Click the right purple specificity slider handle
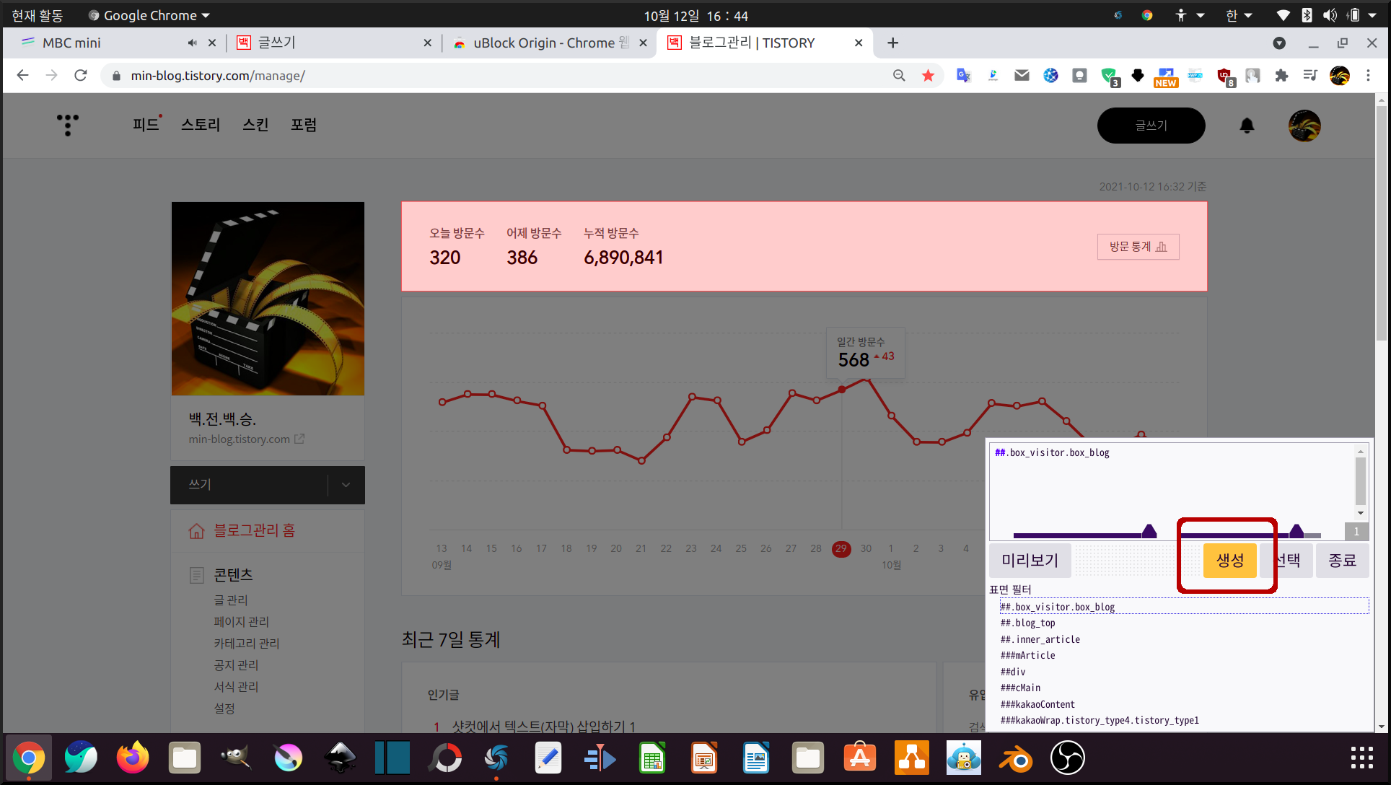 [1296, 532]
